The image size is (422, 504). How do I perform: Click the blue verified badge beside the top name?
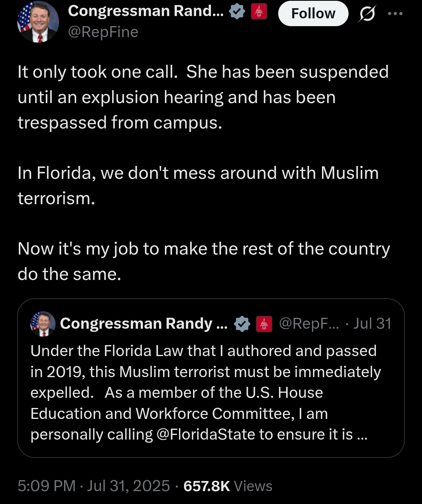tap(236, 12)
